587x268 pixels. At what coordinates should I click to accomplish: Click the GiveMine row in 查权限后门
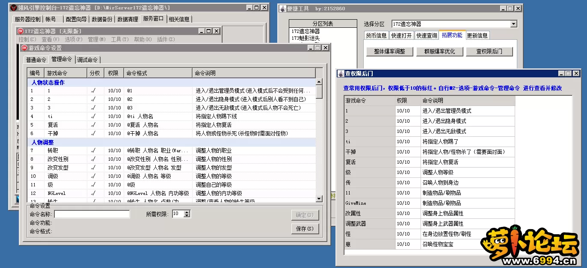click(x=430, y=203)
